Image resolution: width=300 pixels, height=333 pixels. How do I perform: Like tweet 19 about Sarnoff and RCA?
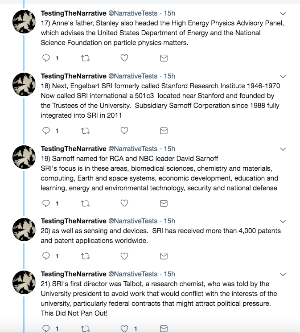coord(124,203)
